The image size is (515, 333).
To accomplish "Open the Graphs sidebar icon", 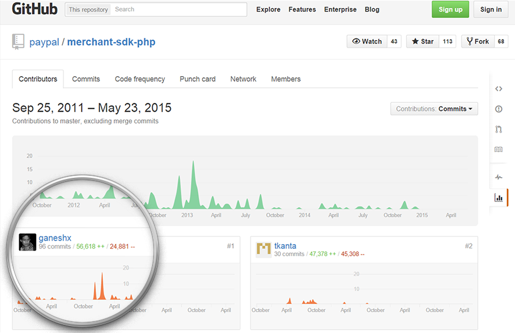I will pyautogui.click(x=499, y=198).
